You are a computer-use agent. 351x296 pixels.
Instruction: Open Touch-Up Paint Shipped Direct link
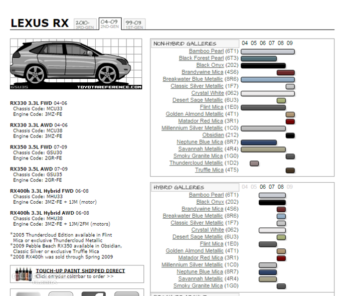pos(80,271)
